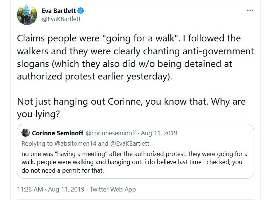This screenshot has height=200, width=268.
Task: Open the three-dot more options menu
Action: [x=250, y=10]
